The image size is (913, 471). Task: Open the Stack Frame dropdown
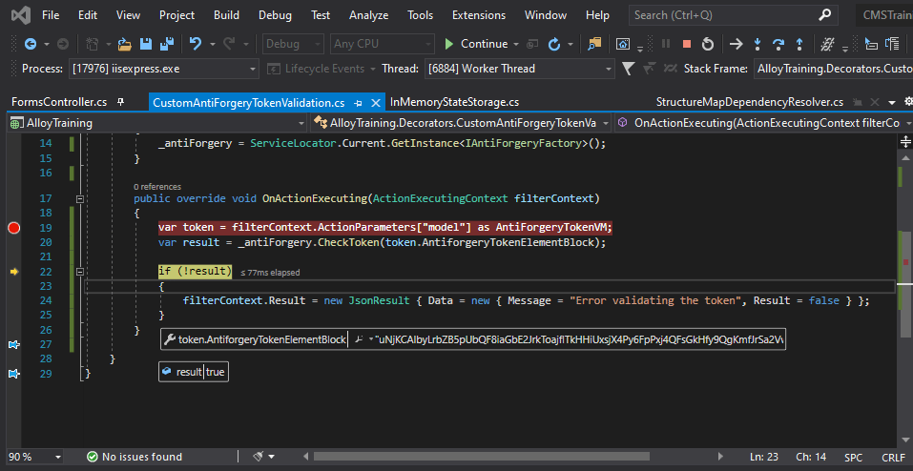coord(833,69)
